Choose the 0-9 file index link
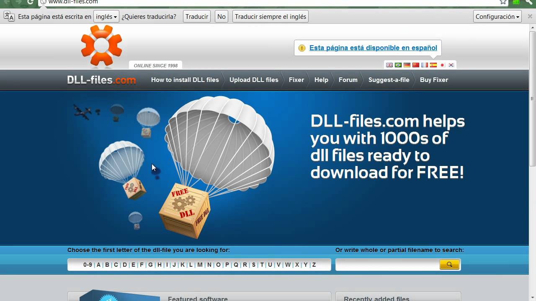This screenshot has width=536, height=301. click(88, 265)
